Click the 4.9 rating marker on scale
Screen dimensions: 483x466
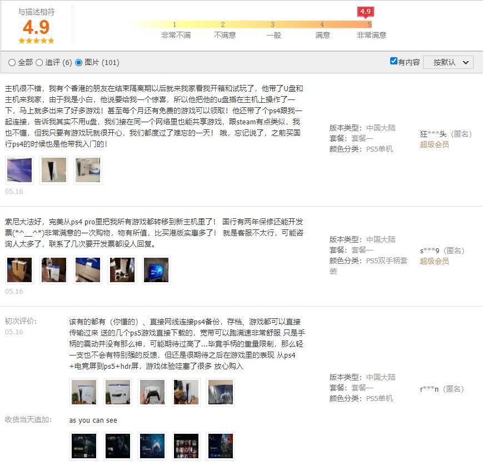click(366, 12)
